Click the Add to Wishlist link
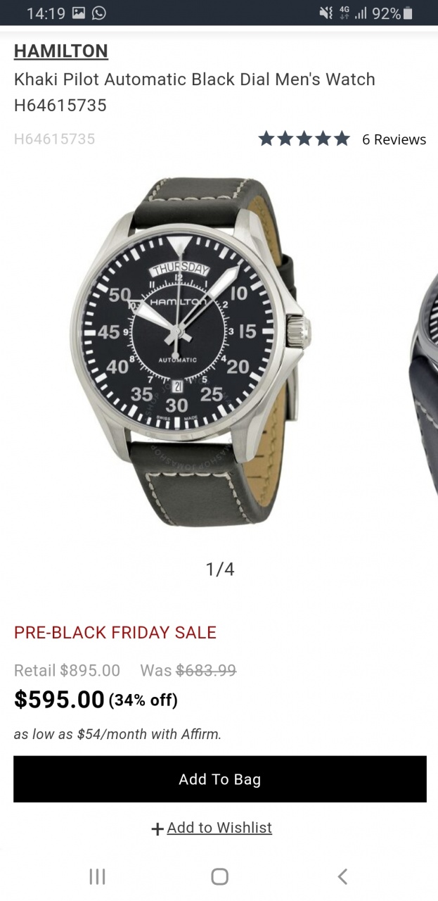Image resolution: width=438 pixels, height=901 pixels. [x=219, y=828]
